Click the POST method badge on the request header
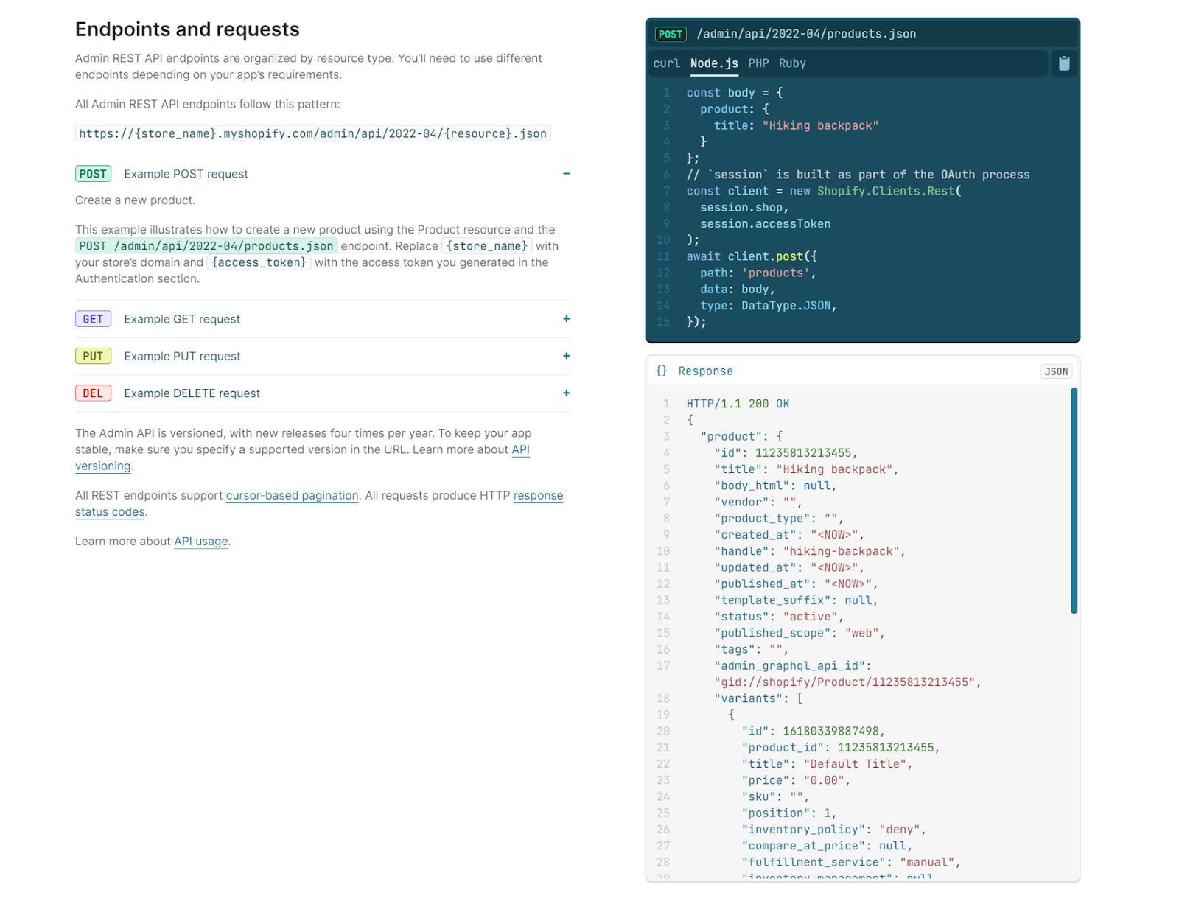This screenshot has height=918, width=1179. pos(670,33)
